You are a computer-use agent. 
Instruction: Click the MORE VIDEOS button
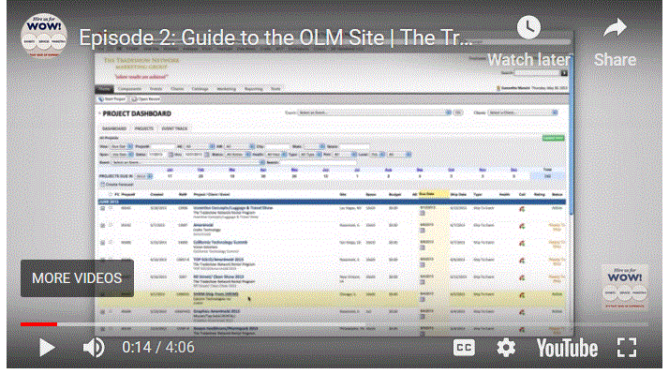(x=77, y=278)
